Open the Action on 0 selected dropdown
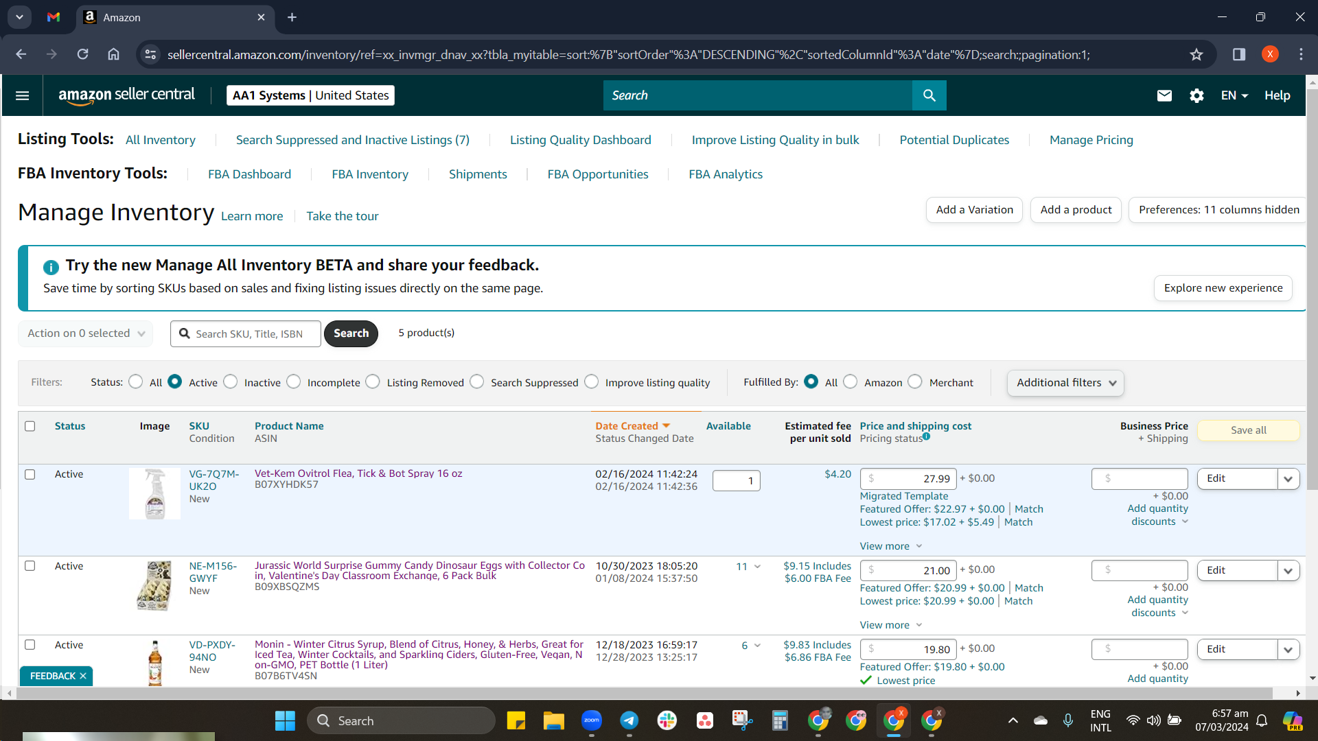The image size is (1318, 741). 86,333
